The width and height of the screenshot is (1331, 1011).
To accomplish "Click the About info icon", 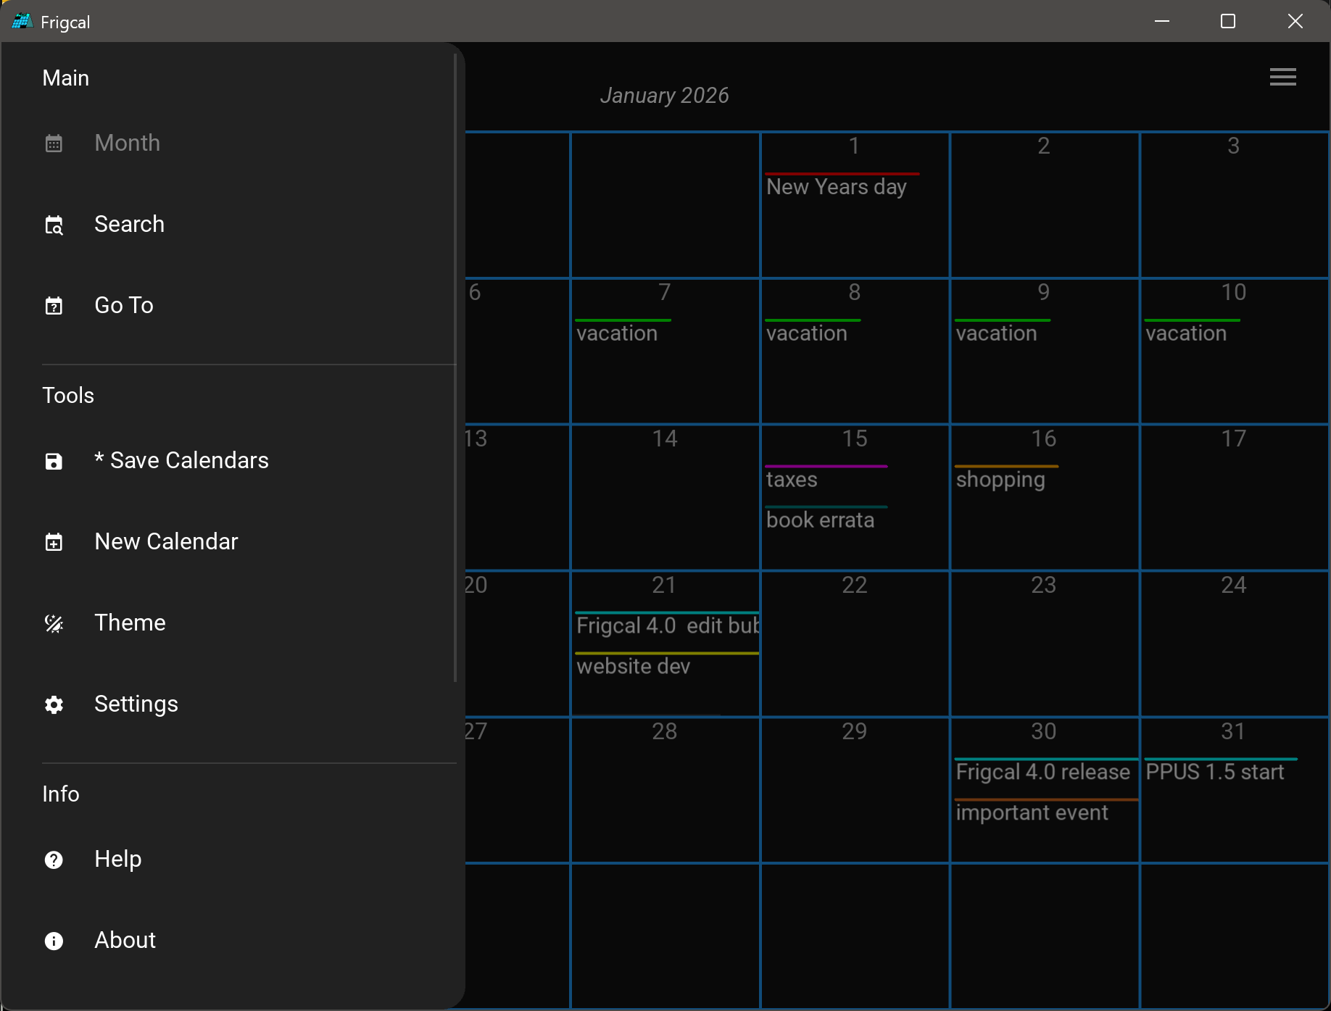I will 54,941.
